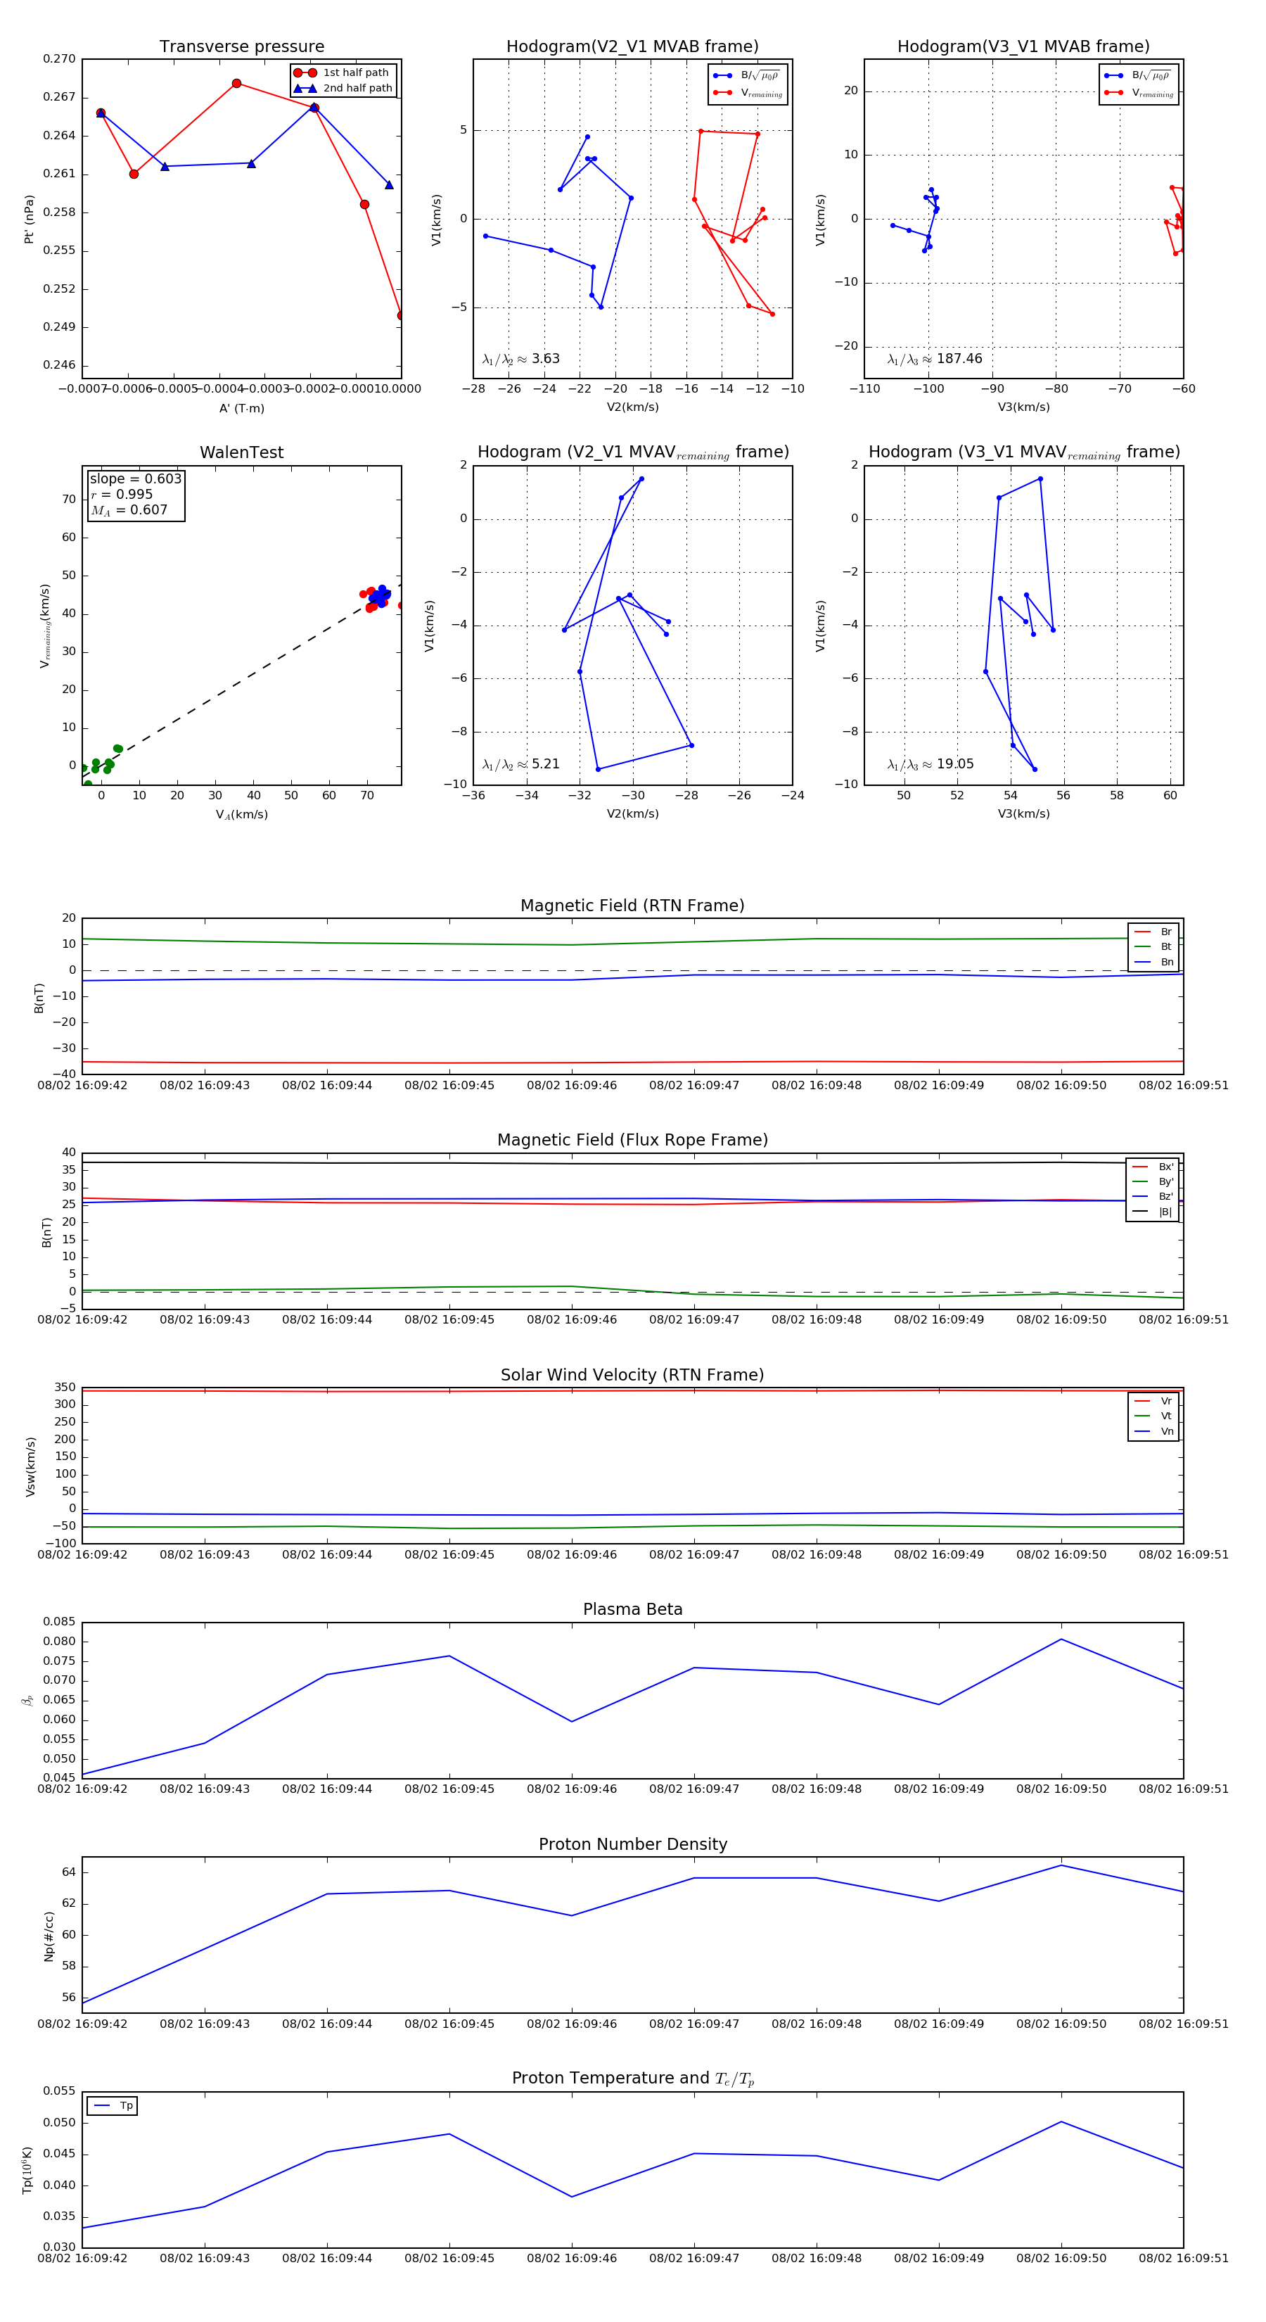Viewport: 1266px width, 2322px height.
Task: Click the 'WalenTest' plot title
Action: (241, 452)
